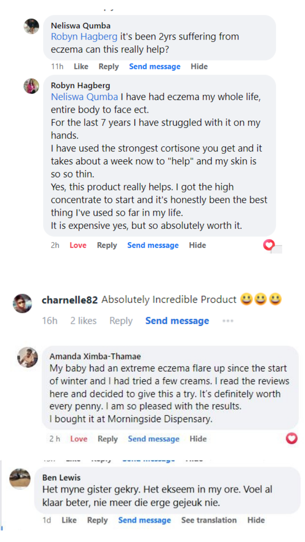The width and height of the screenshot is (305, 542).
Task: Toggle Love on Amanda Ximba-Thamae's comment
Action: [x=79, y=439]
